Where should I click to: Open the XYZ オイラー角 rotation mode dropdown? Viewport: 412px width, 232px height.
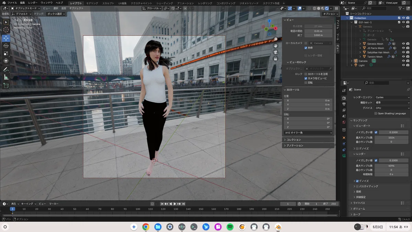coord(308,133)
